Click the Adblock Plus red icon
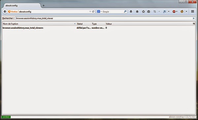This screenshot has width=198, height=120. pos(174,12)
